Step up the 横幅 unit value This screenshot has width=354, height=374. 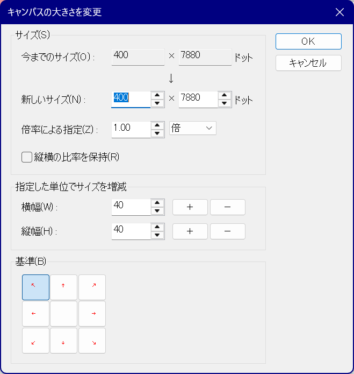pyautogui.click(x=157, y=203)
